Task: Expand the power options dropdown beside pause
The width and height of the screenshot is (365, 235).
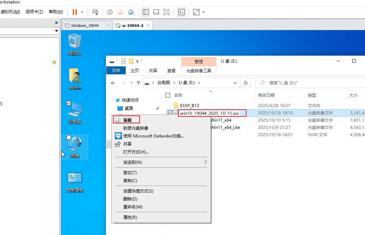Action: tap(82, 12)
